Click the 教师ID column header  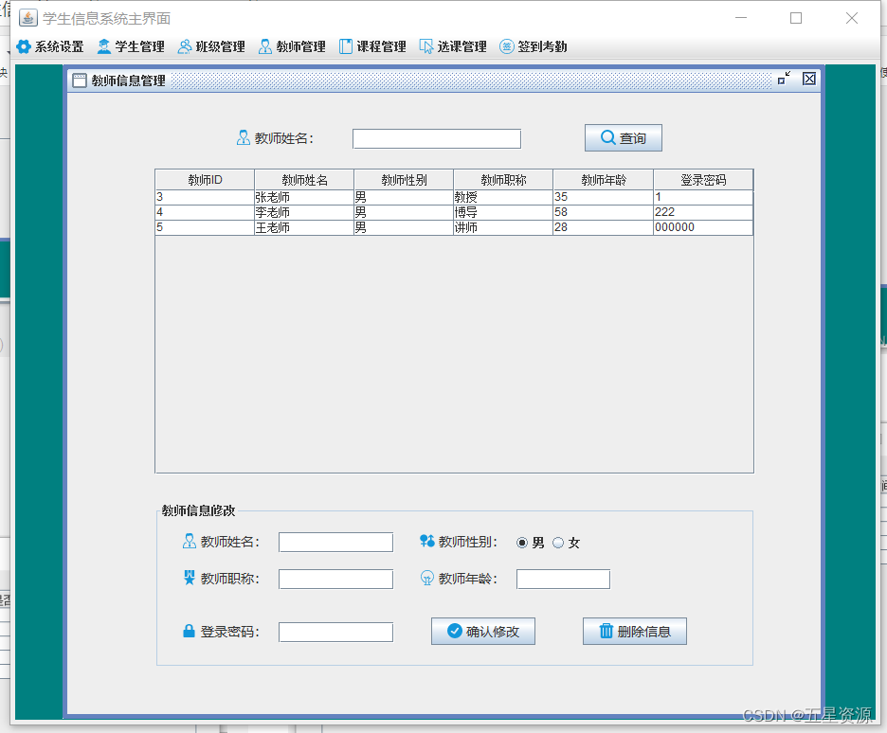pyautogui.click(x=205, y=180)
